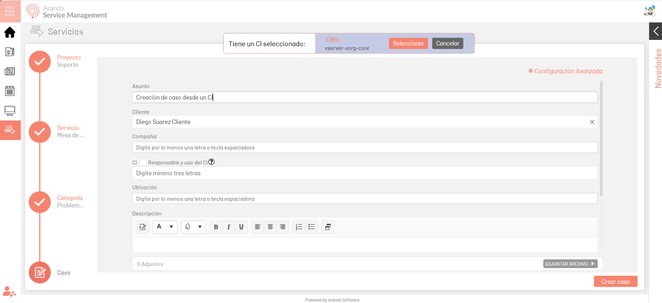The width and height of the screenshot is (662, 303).
Task: Click the Crear caso button
Action: 615,282
